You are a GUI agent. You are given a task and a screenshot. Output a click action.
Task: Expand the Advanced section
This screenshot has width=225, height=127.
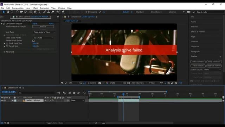(4, 52)
